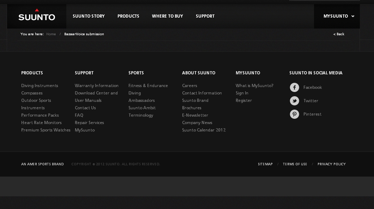Go to Home in breadcrumb

[51, 34]
